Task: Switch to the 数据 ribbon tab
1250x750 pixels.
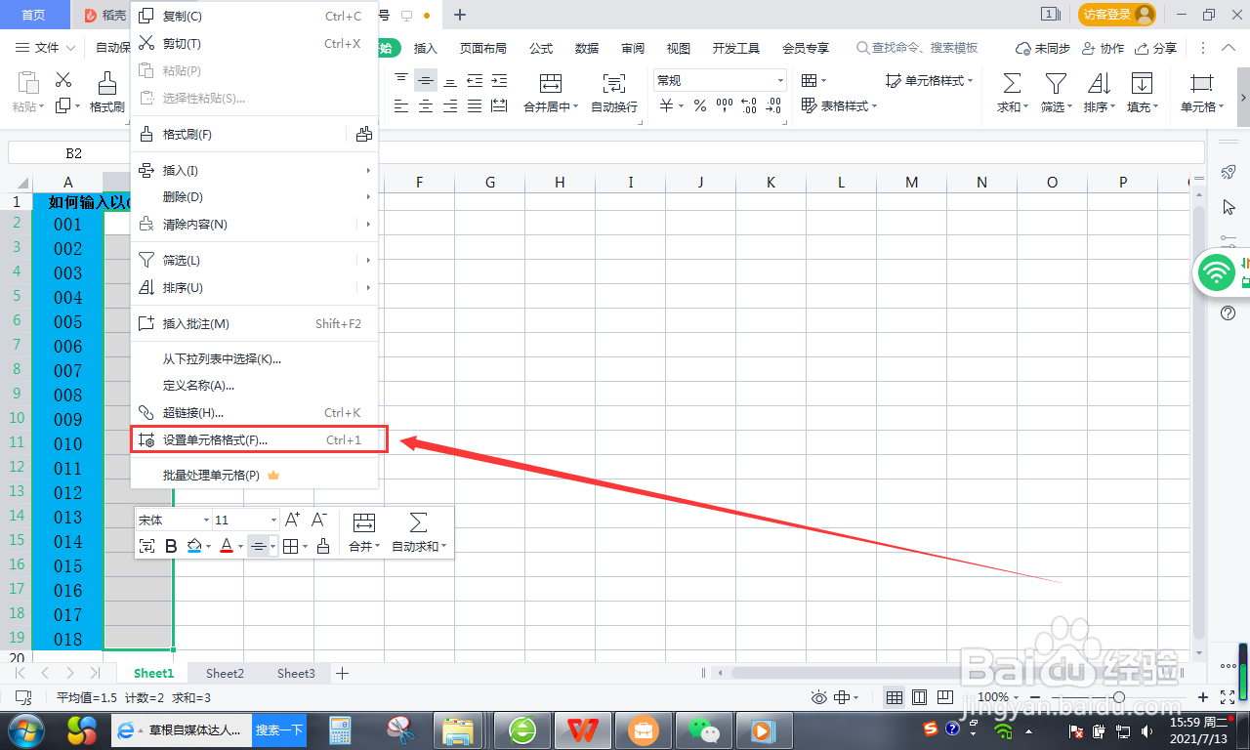Action: [586, 47]
